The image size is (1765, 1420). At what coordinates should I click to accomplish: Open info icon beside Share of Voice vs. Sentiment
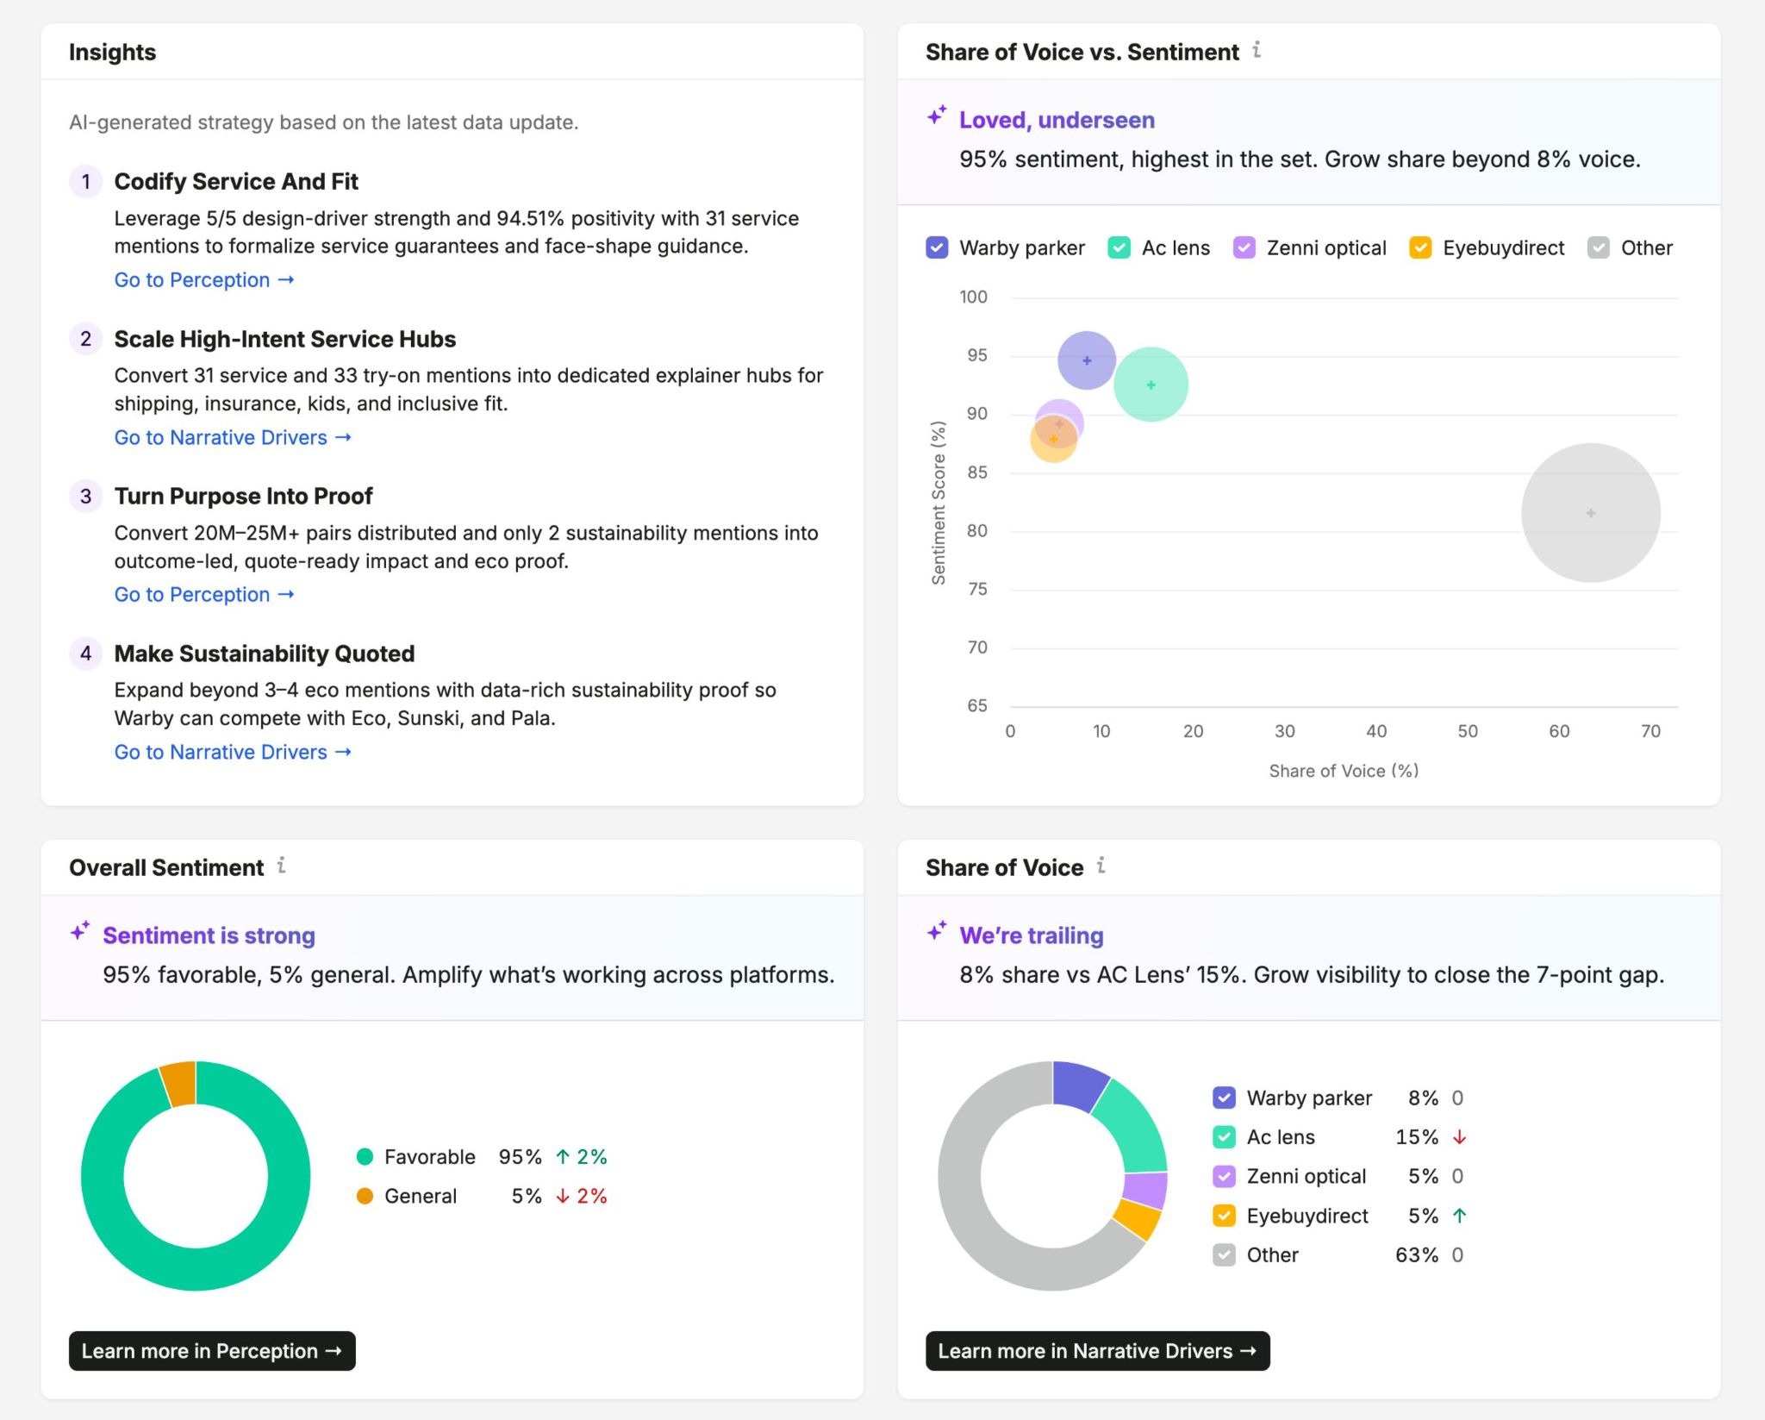point(1257,50)
